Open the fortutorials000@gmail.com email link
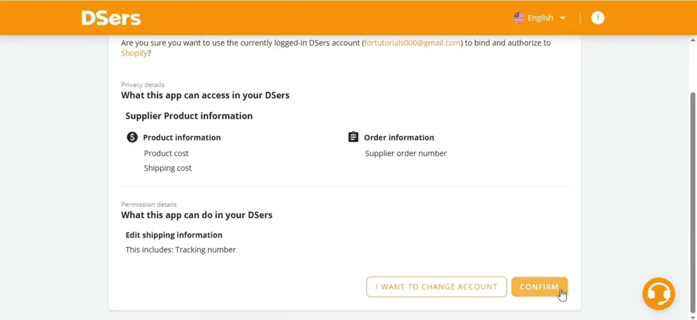697x320 pixels. (x=412, y=43)
